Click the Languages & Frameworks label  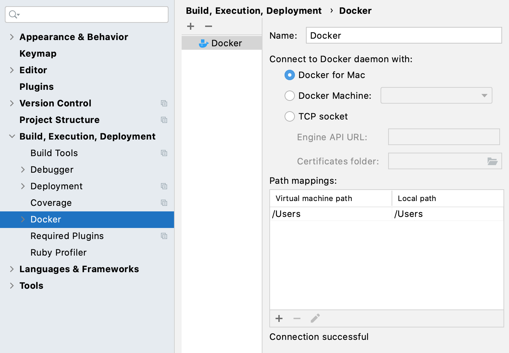79,269
